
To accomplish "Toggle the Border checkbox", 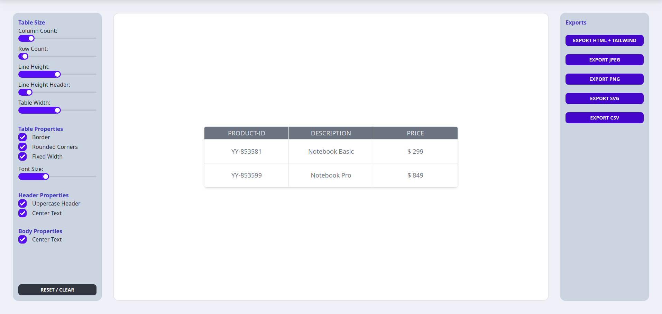I will point(23,137).
